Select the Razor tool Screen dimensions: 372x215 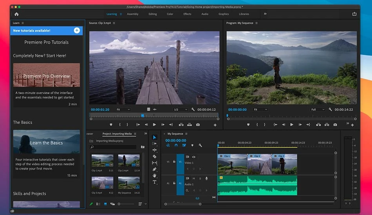[x=154, y=156]
